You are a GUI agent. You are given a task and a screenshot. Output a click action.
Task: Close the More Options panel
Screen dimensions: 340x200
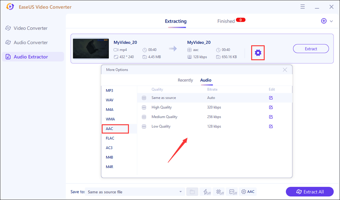coord(285,70)
